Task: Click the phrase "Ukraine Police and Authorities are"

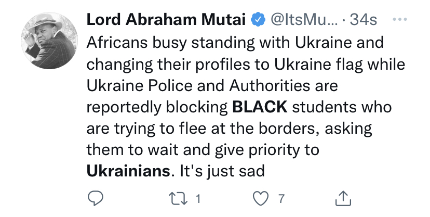Action: click(205, 85)
